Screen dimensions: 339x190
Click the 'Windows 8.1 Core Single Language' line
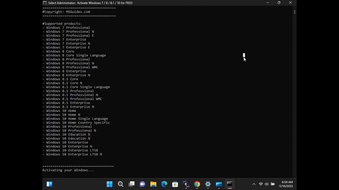(x=76, y=87)
